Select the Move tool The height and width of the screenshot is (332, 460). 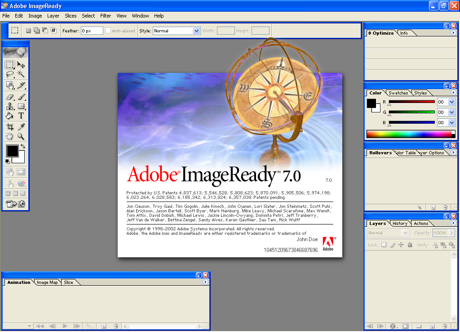[x=21, y=65]
